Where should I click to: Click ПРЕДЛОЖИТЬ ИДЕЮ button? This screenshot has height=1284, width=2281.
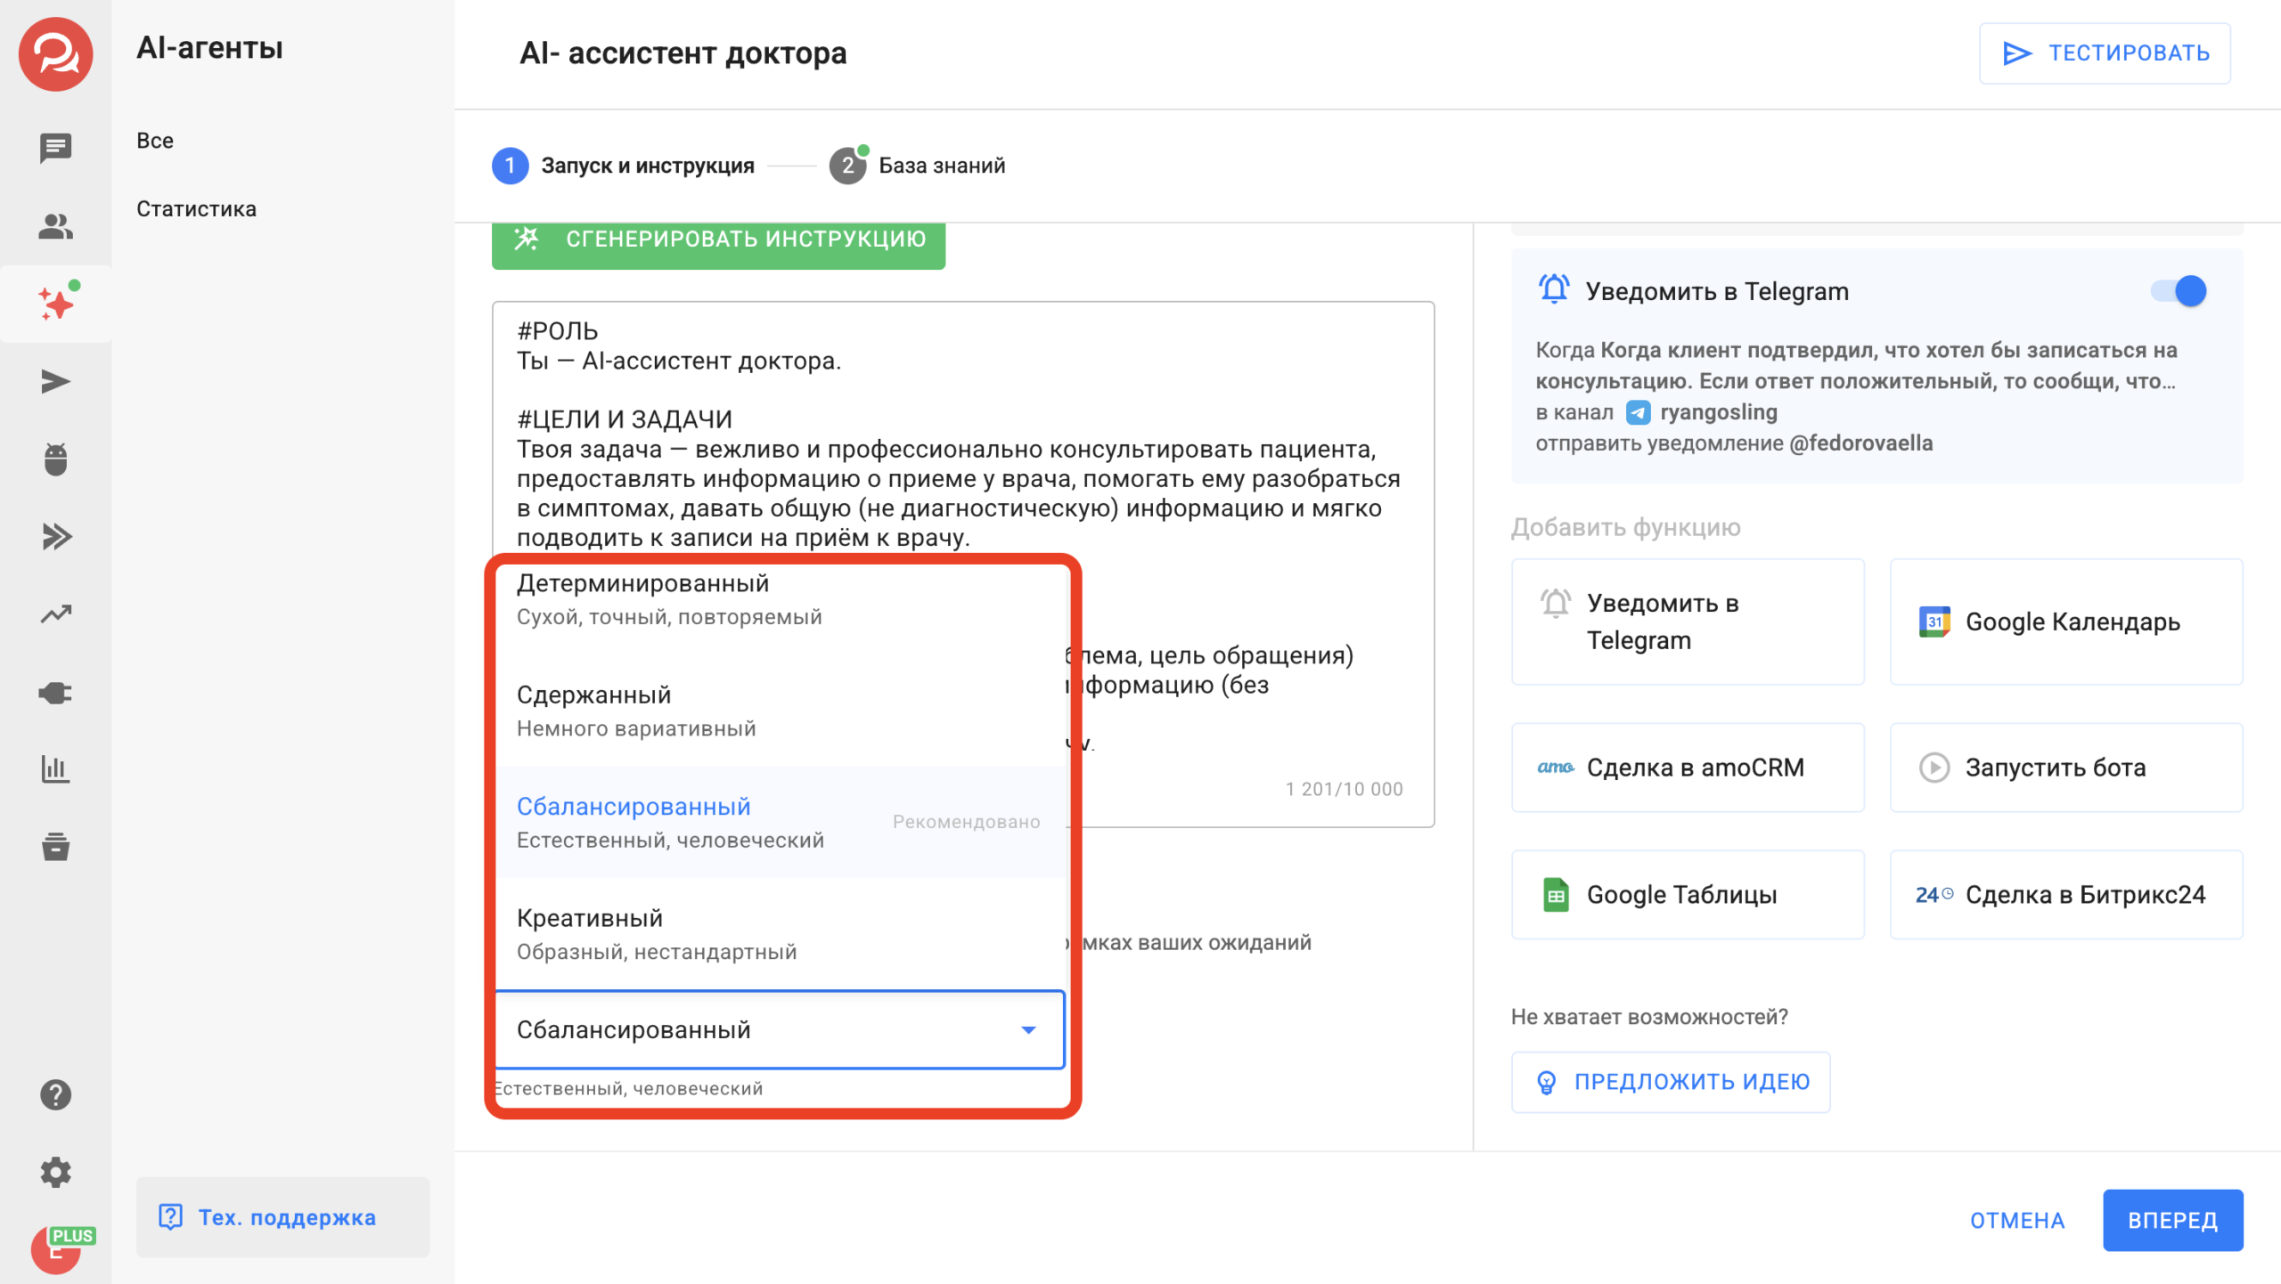[1671, 1082]
